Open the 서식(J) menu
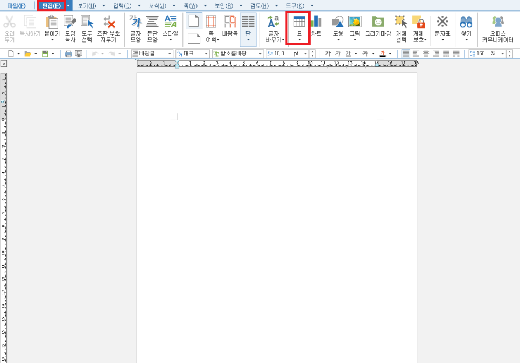The image size is (520, 363). pyautogui.click(x=158, y=5)
